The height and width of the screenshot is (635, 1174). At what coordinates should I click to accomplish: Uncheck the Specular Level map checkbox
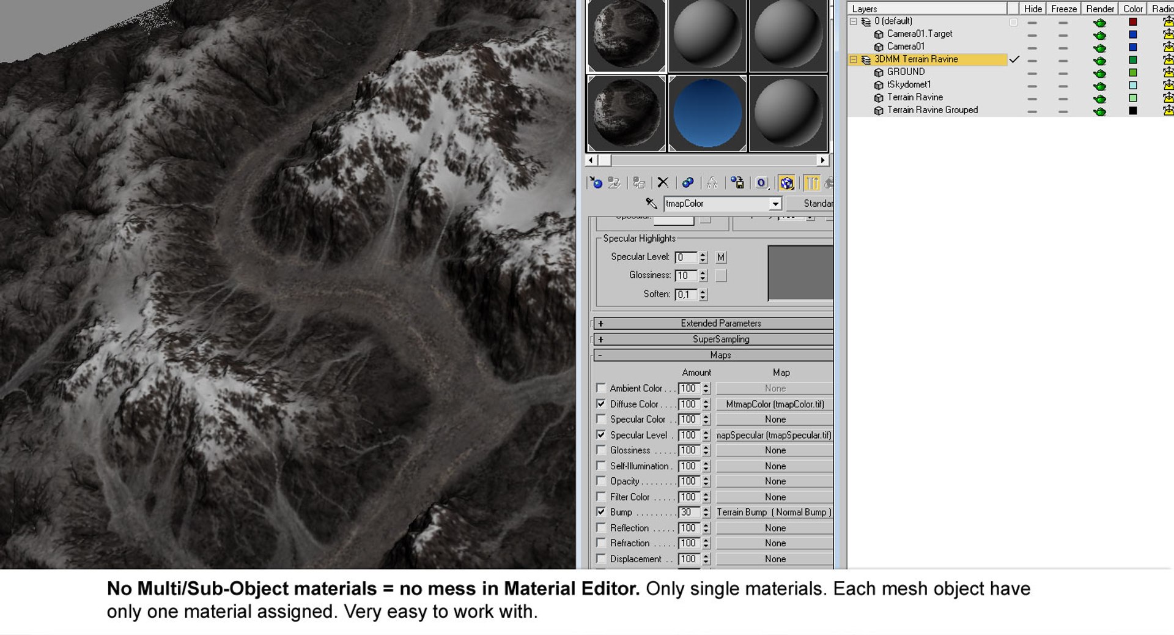(x=601, y=435)
